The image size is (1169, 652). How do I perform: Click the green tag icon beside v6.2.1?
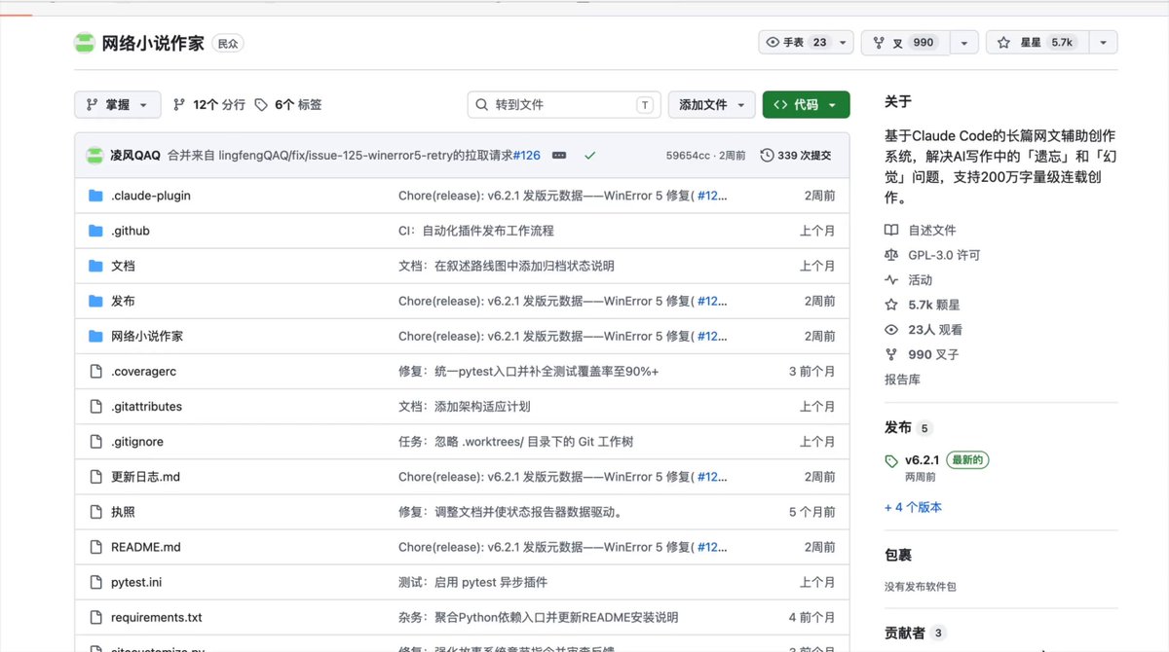[x=891, y=460]
